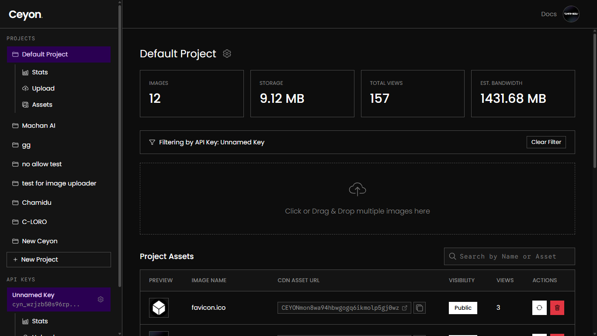
Task: Open Default Project settings gear
Action: coord(227,54)
